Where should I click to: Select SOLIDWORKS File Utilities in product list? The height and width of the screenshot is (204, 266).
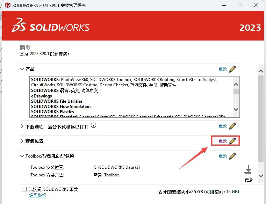pyautogui.click(x=57, y=101)
